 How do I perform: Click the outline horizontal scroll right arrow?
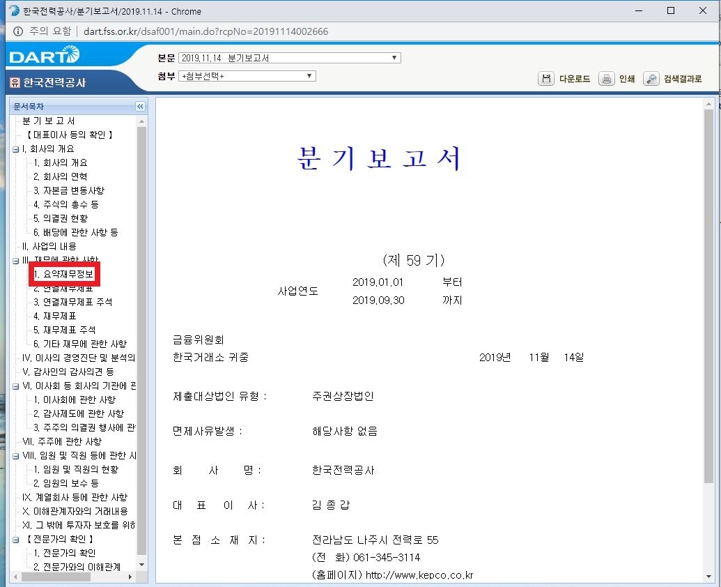pyautogui.click(x=130, y=577)
